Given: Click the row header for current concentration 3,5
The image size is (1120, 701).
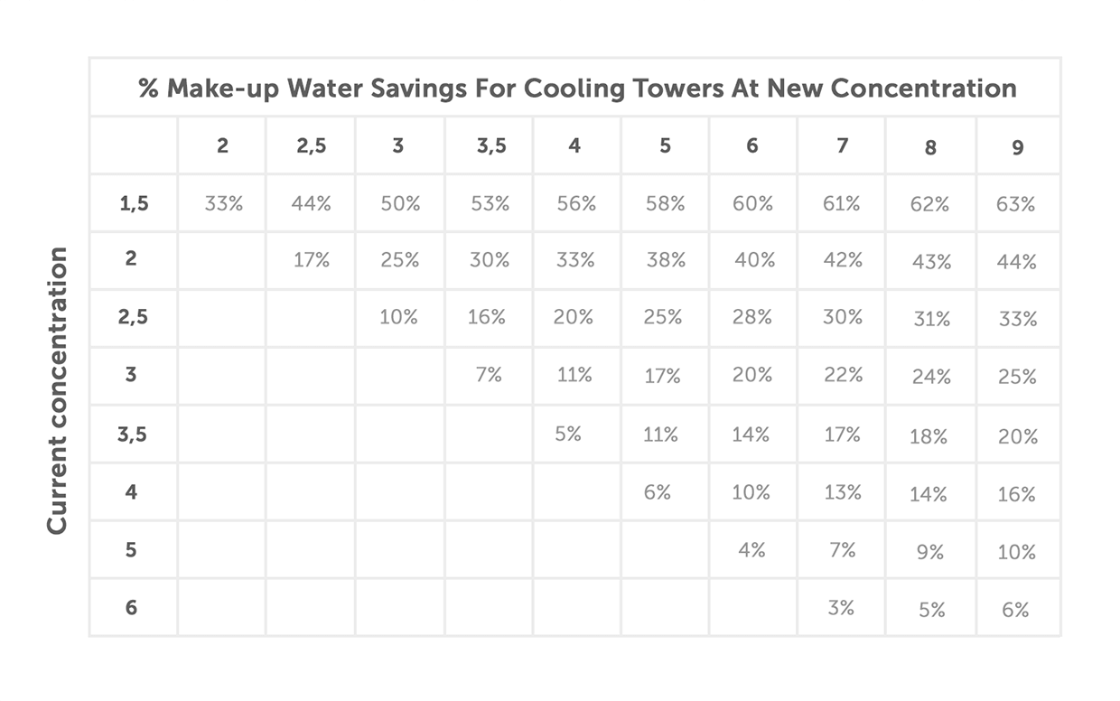Looking at the screenshot, I should [132, 435].
